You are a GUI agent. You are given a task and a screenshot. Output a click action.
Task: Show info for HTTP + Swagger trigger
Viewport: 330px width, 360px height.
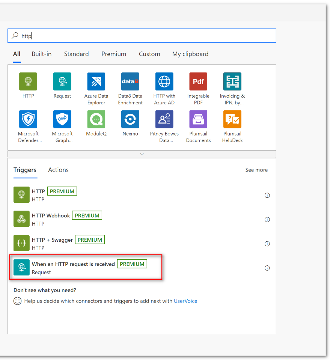[x=267, y=244]
